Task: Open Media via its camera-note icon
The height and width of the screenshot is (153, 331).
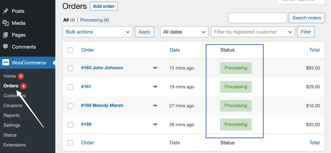Action: (6, 23)
